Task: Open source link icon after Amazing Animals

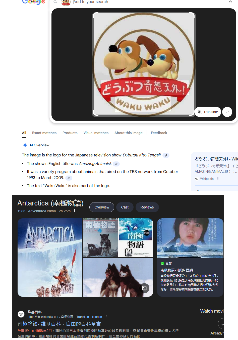Action: pyautogui.click(x=116, y=164)
